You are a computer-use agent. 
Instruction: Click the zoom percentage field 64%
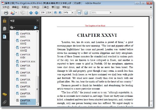tap(67, 12)
